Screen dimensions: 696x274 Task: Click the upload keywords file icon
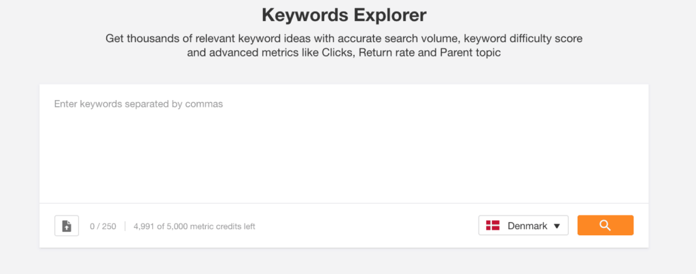tap(67, 226)
